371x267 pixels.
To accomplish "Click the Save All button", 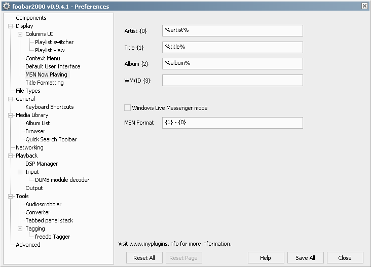I will pos(305,258).
